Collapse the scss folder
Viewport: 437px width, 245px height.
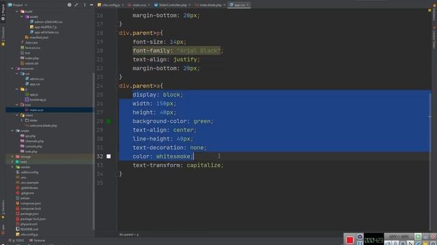coord(17,105)
